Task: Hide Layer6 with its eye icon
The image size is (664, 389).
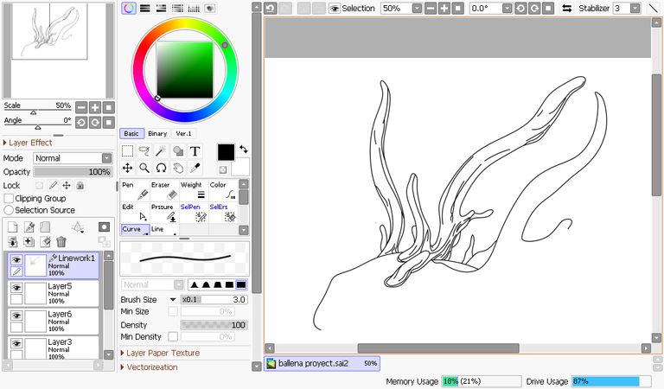Action: [16, 316]
